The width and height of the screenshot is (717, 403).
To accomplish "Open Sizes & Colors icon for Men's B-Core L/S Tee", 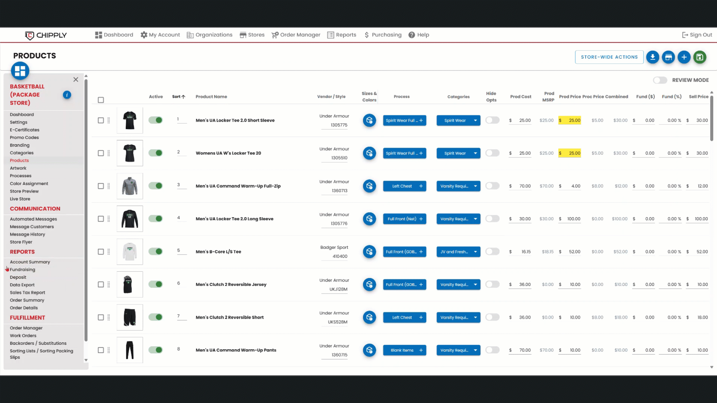I will pos(369,252).
